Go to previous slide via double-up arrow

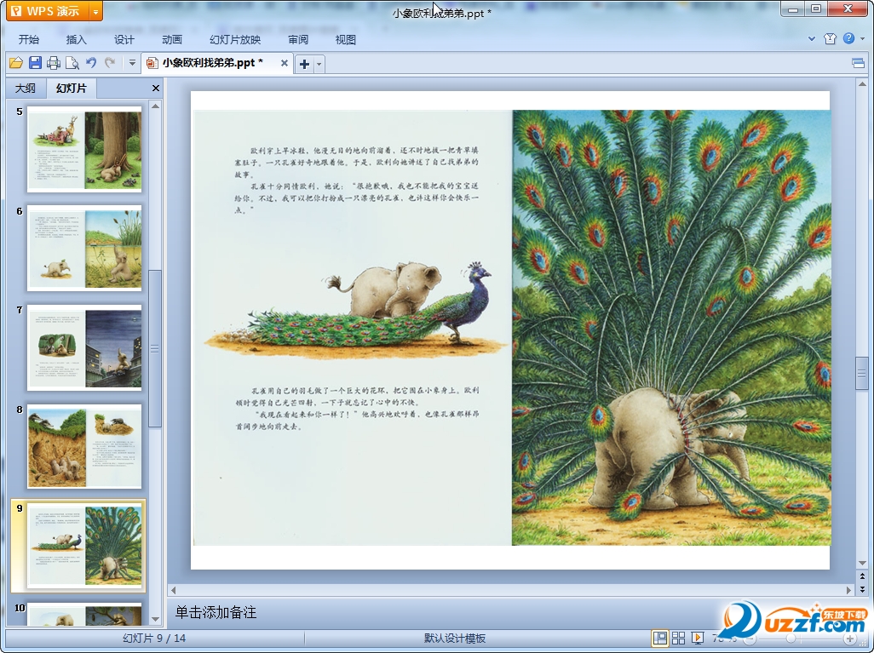point(862,576)
